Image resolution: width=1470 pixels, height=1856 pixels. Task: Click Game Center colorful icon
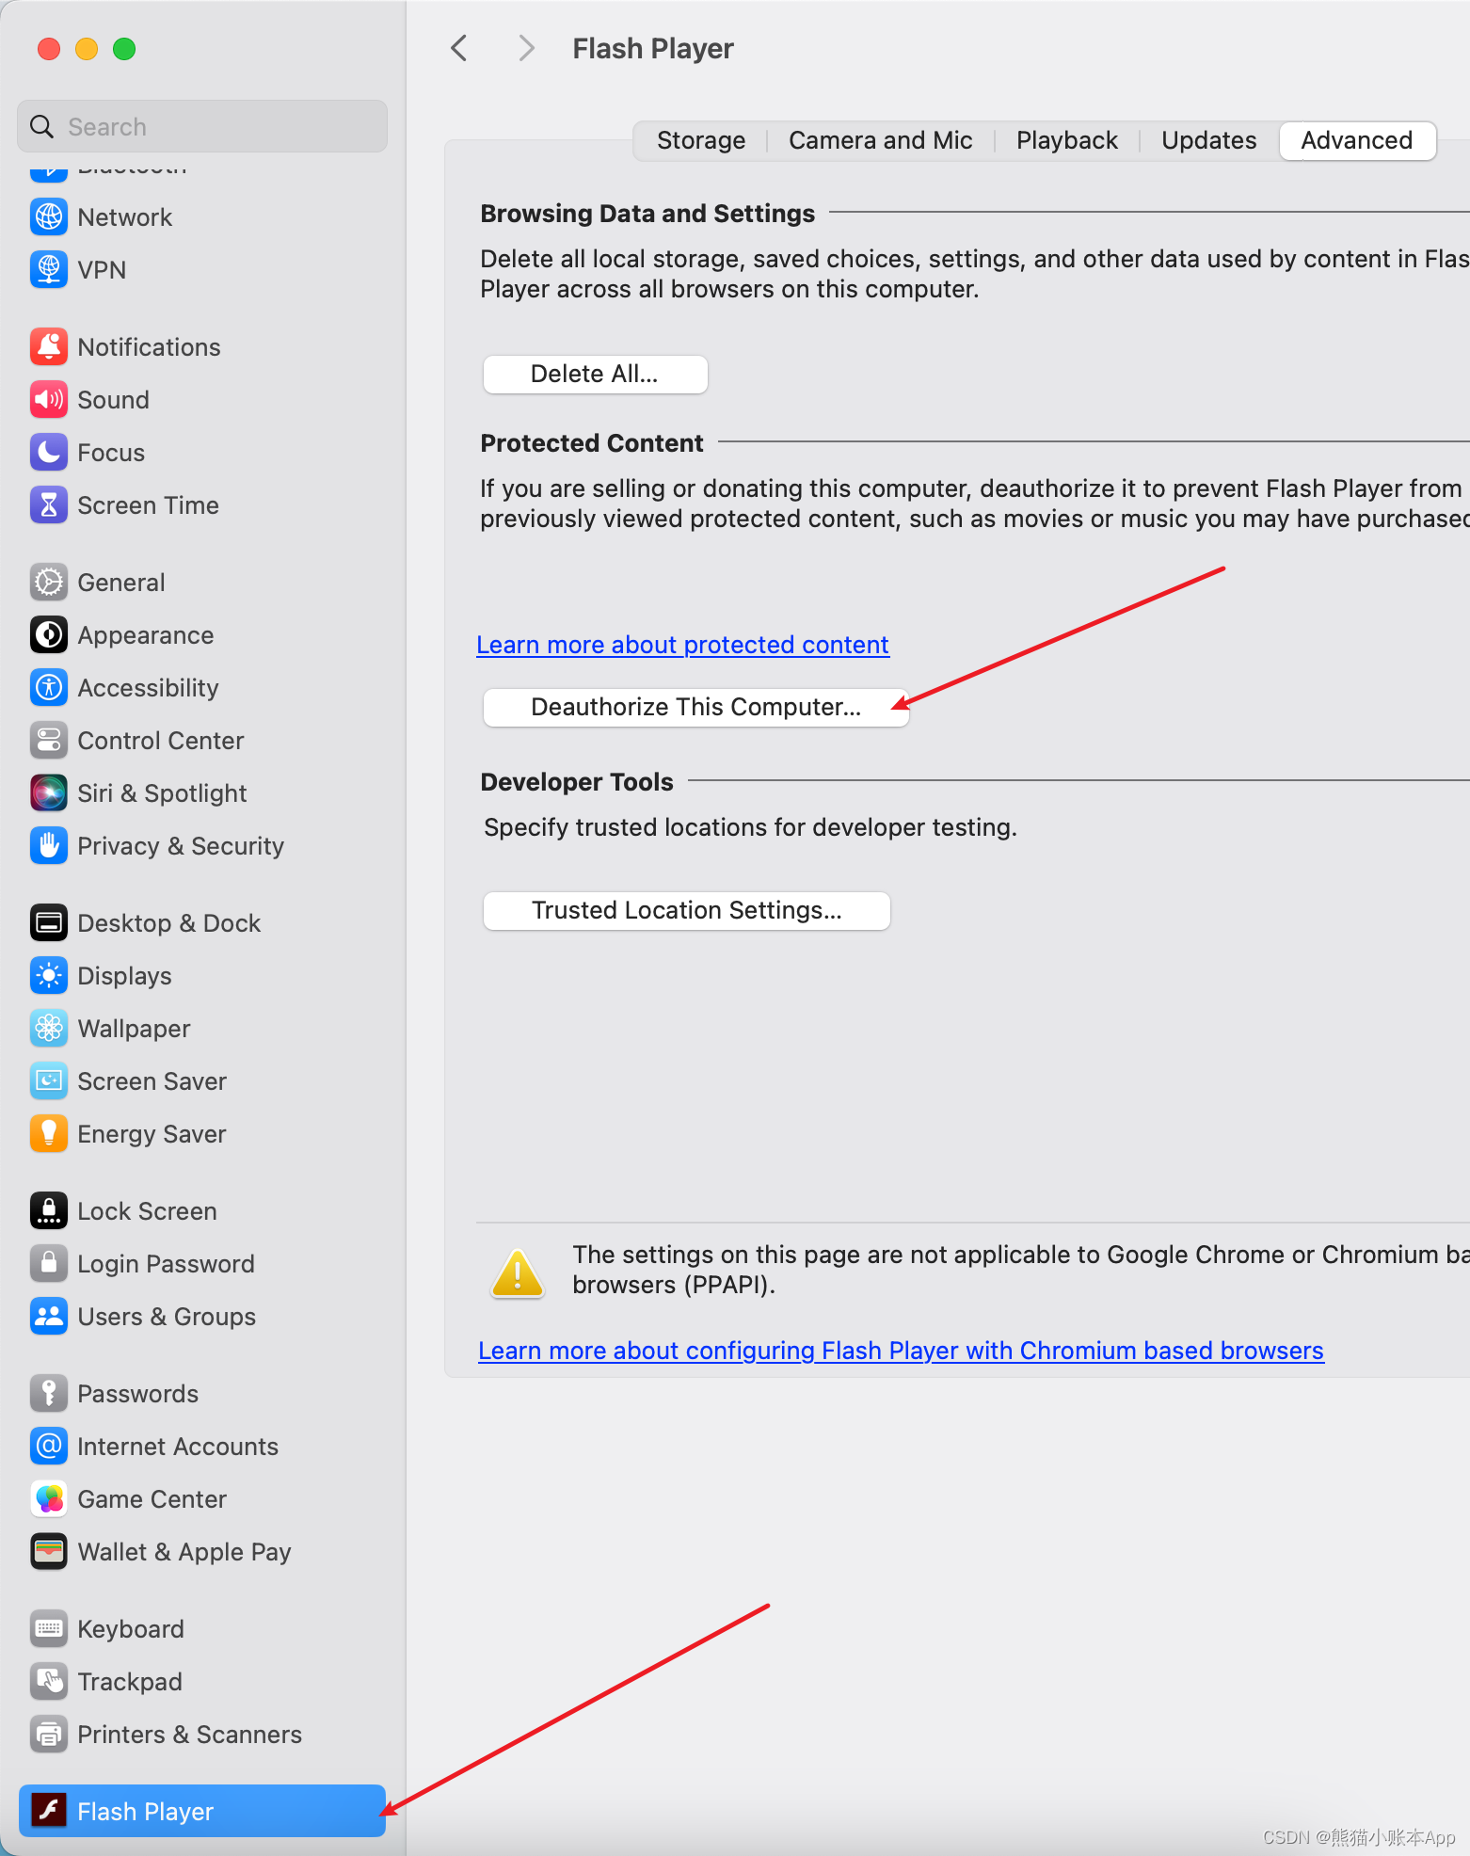tap(49, 1499)
